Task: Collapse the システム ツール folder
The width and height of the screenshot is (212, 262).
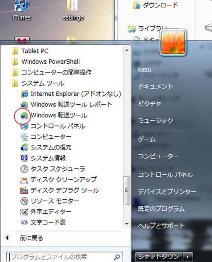Action: pyautogui.click(x=38, y=83)
